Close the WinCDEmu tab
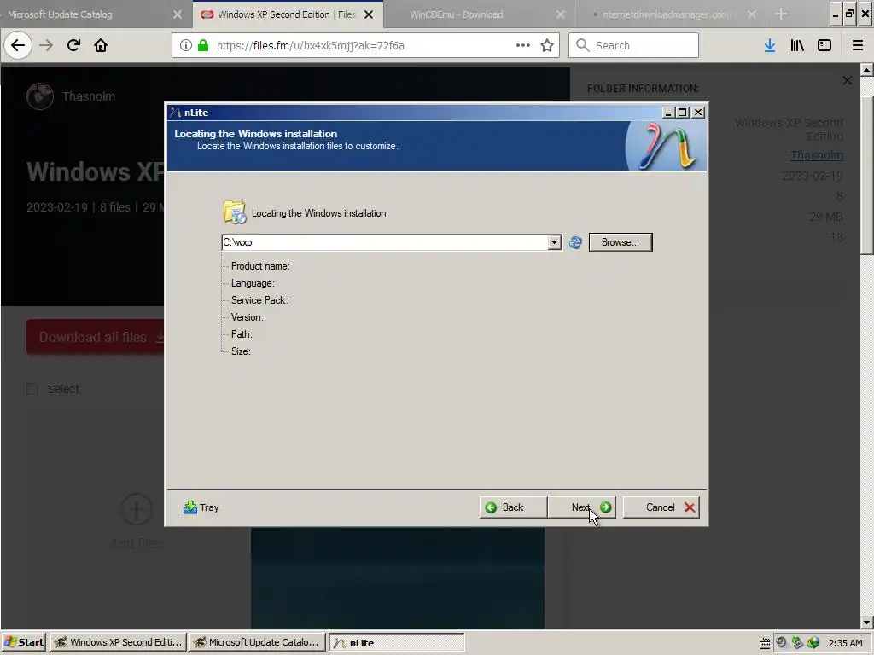The height and width of the screenshot is (655, 874). coord(561,14)
